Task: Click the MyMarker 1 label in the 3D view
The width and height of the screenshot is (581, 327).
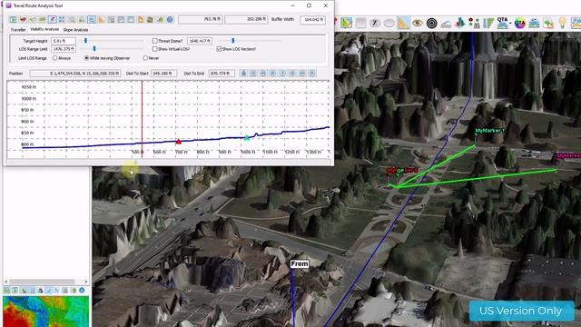Action: 489,131
